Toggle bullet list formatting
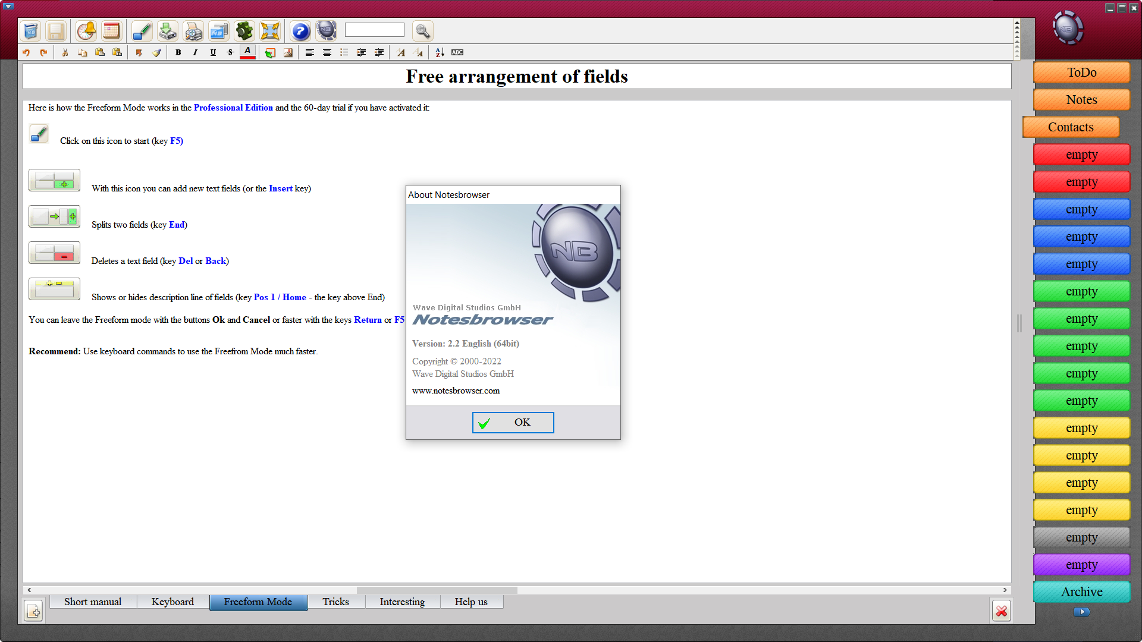This screenshot has height=642, width=1142. click(344, 52)
